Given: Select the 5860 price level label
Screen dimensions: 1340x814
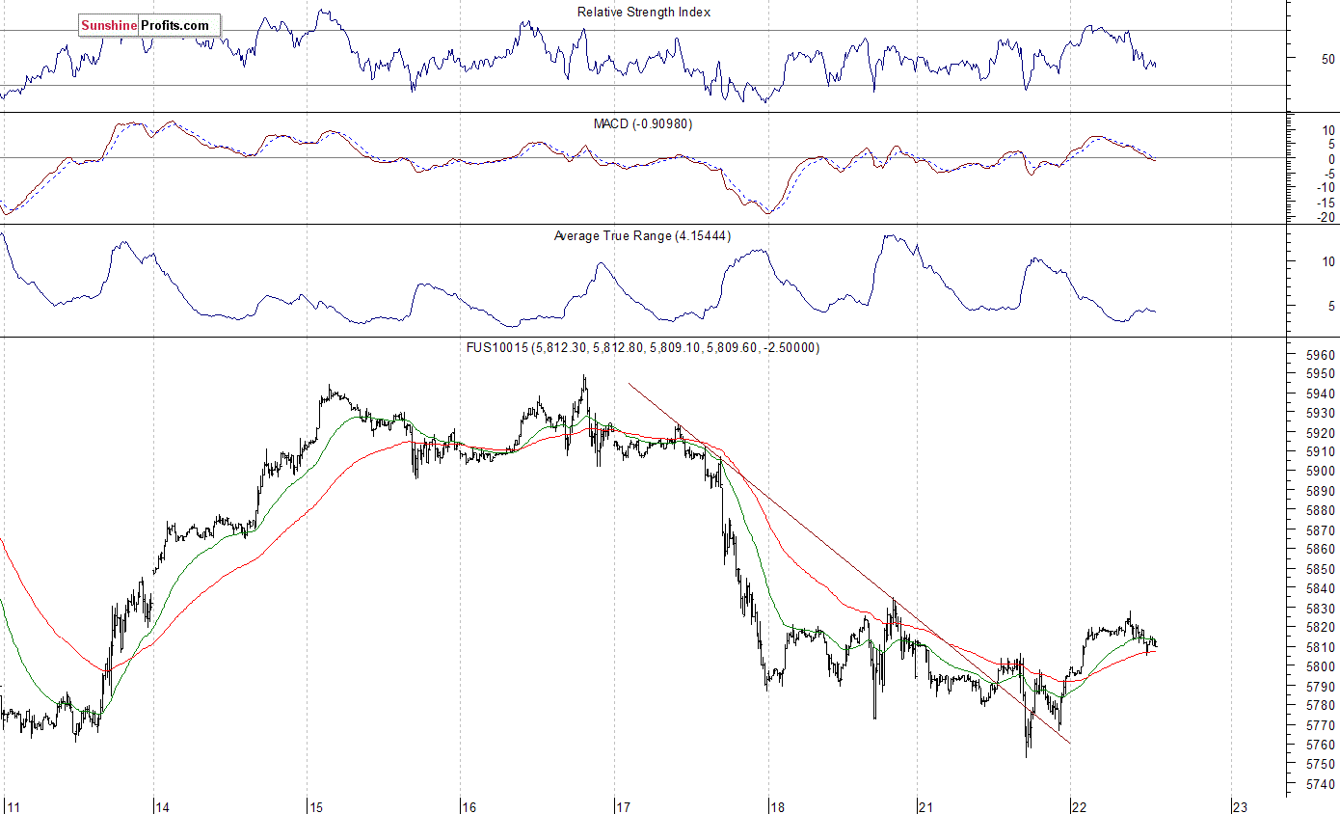Looking at the screenshot, I should [1321, 550].
